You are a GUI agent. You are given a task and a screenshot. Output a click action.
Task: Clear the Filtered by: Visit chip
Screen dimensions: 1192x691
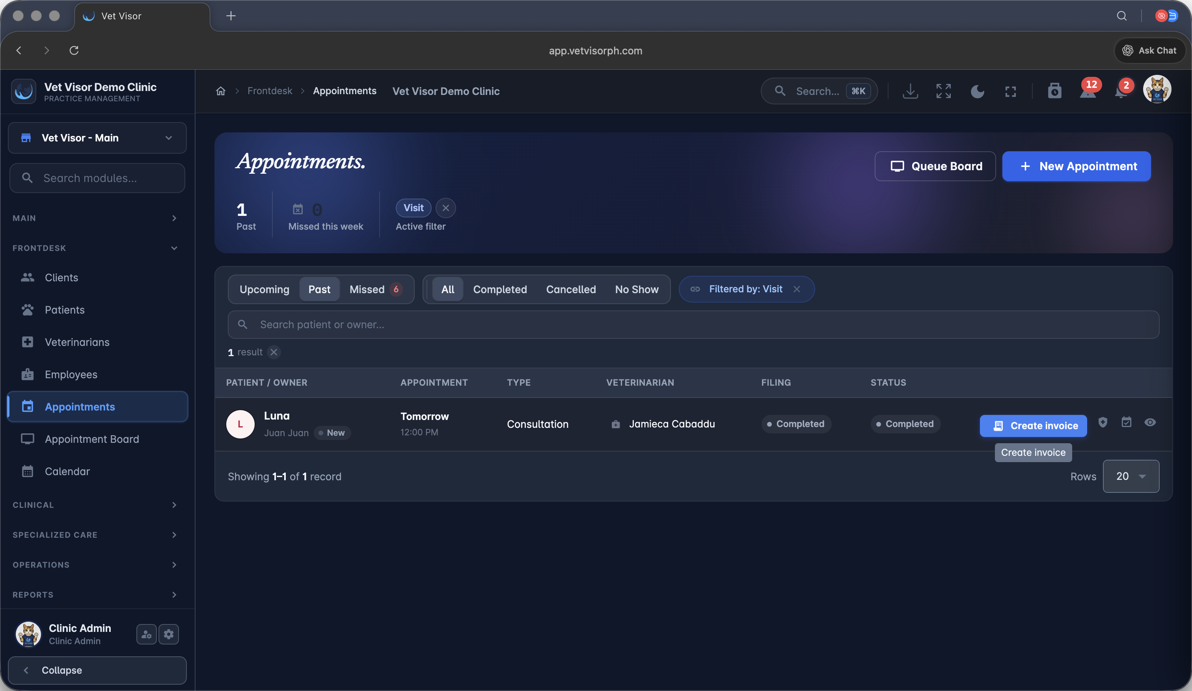tap(797, 289)
